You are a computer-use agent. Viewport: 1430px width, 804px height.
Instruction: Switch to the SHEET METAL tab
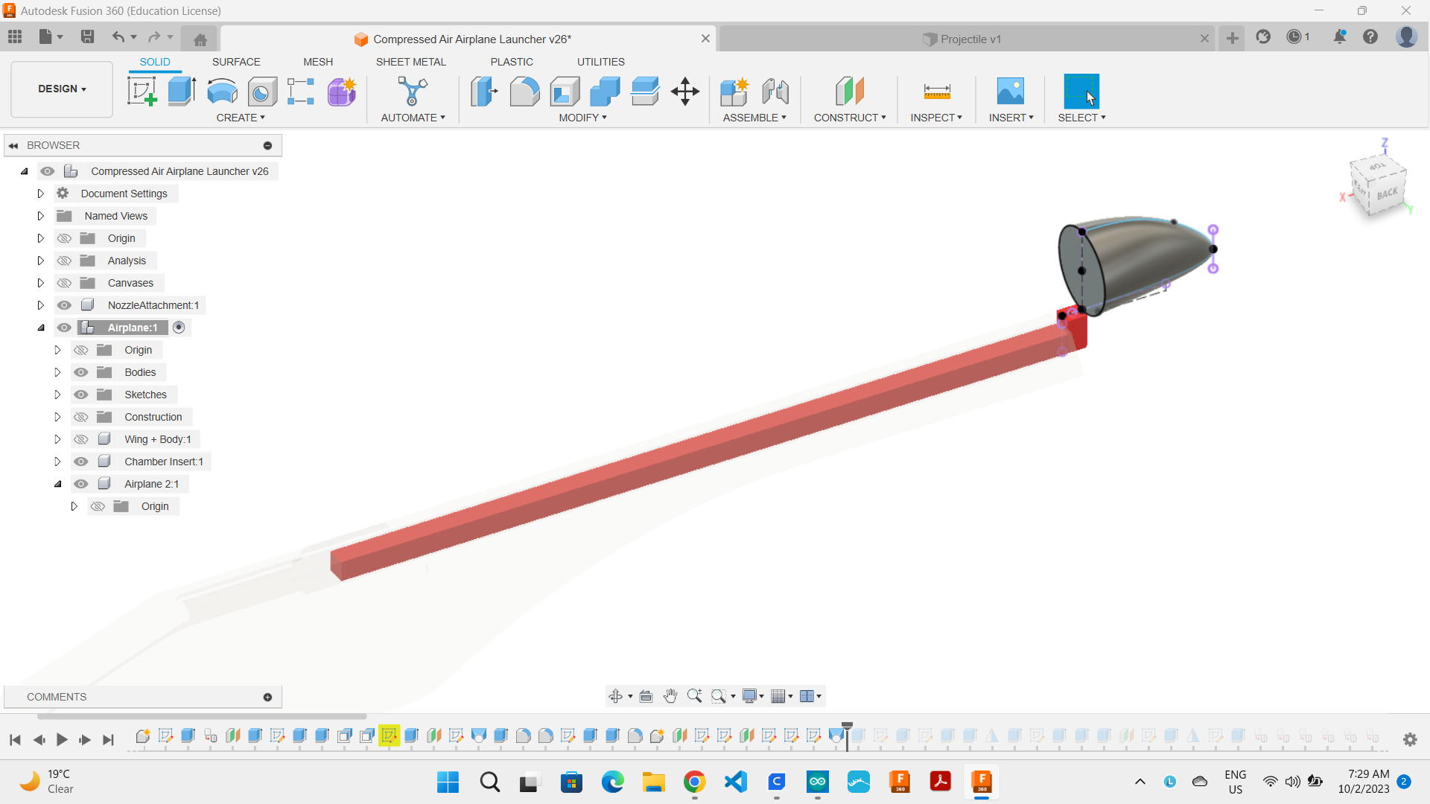(x=410, y=62)
